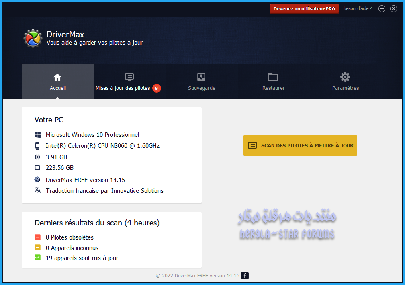The image size is (405, 285).
Task: Select text 'Intel(R) Celeron(R) CPU N3060 @ 1.60GHz'
Action: click(x=102, y=146)
